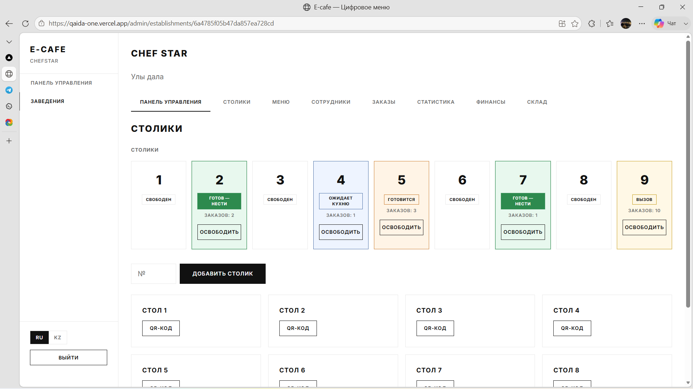Click the page vertical scrollbar
The width and height of the screenshot is (693, 389).
(688, 175)
